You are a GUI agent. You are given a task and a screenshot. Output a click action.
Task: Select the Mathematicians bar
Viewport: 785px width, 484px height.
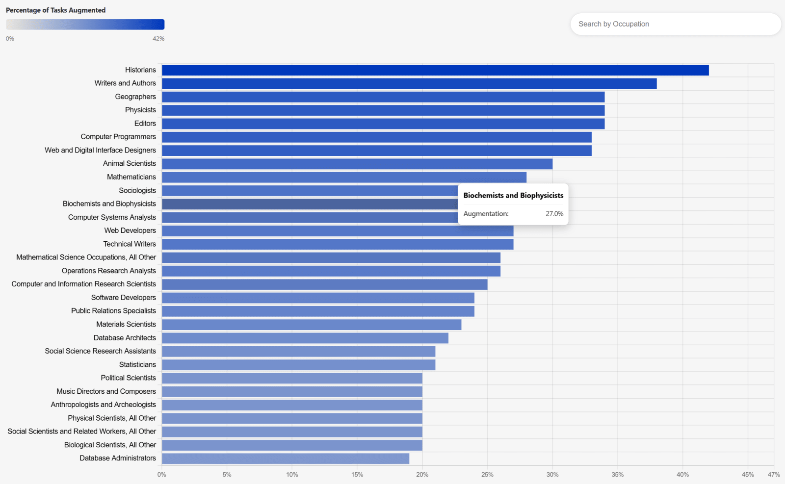coord(343,177)
